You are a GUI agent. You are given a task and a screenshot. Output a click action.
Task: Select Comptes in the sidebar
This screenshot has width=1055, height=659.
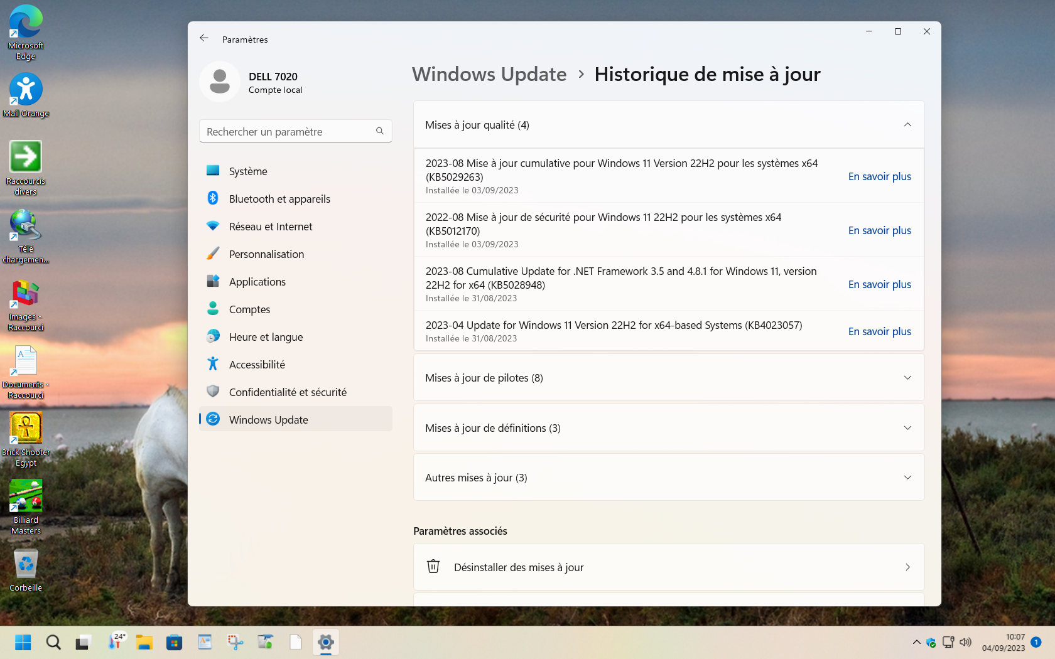coord(296,309)
